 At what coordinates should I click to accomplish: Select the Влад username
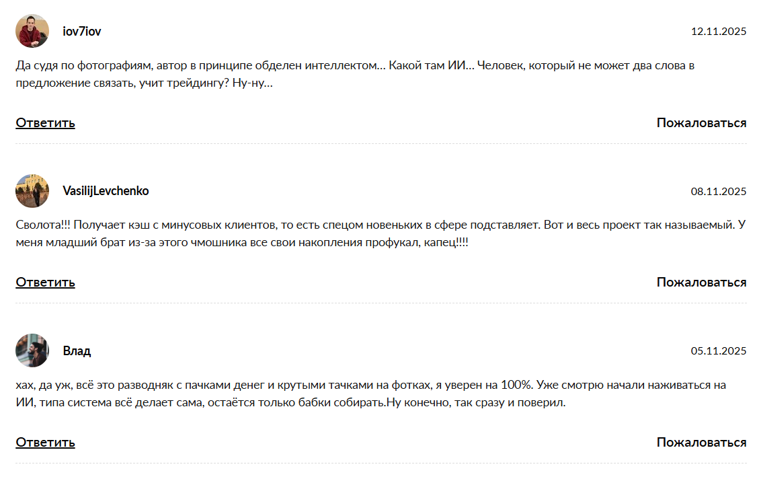point(77,350)
